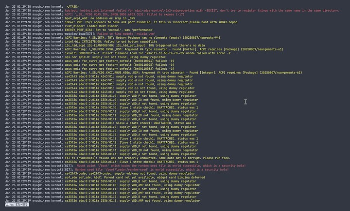Select the 'rust_binder: Loaded Rust Binder.' line
This screenshot has width=350, height=211.
pos(62,26)
